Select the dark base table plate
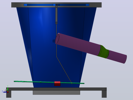 pos(56,89)
